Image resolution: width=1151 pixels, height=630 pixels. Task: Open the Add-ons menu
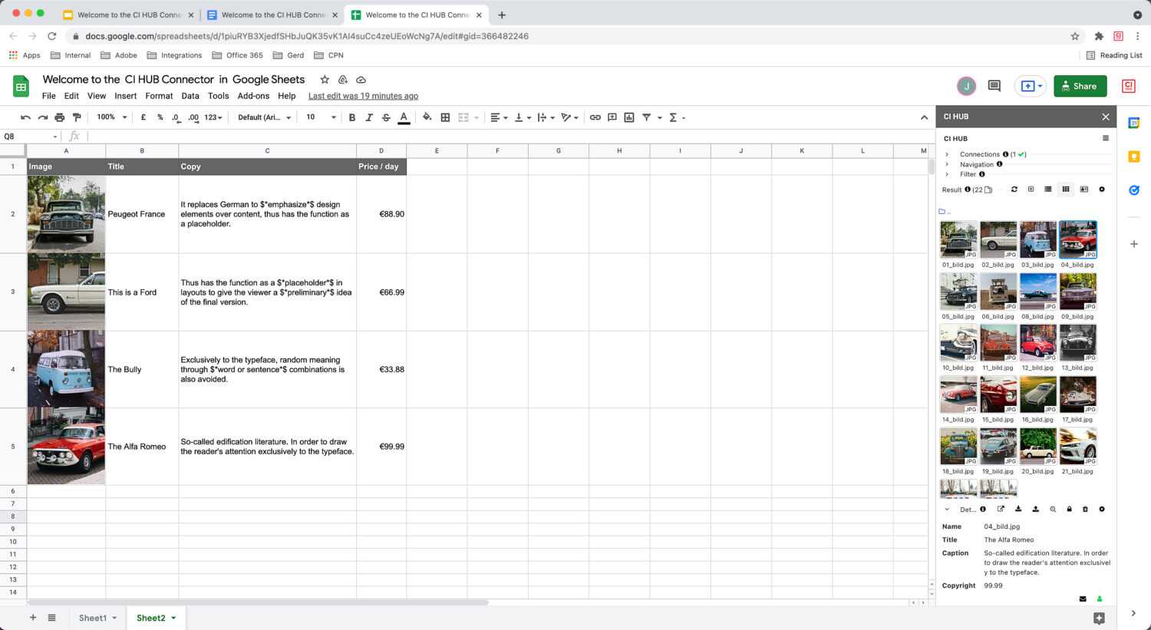pyautogui.click(x=253, y=96)
